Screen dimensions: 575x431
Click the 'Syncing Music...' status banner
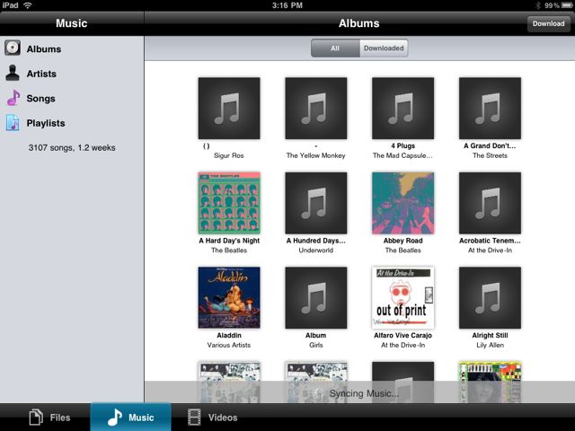[359, 392]
